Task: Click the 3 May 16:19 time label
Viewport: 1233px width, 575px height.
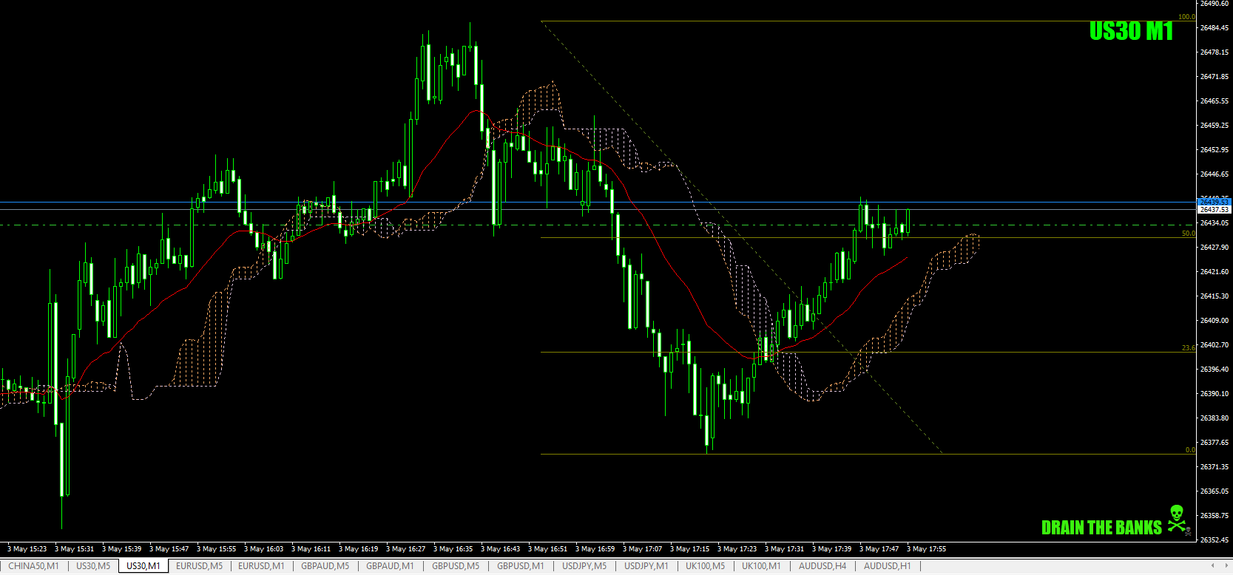Action: click(x=358, y=549)
